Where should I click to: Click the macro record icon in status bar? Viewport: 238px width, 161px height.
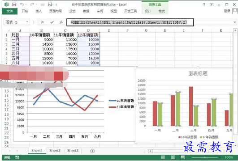pyautogui.click(x=17, y=157)
